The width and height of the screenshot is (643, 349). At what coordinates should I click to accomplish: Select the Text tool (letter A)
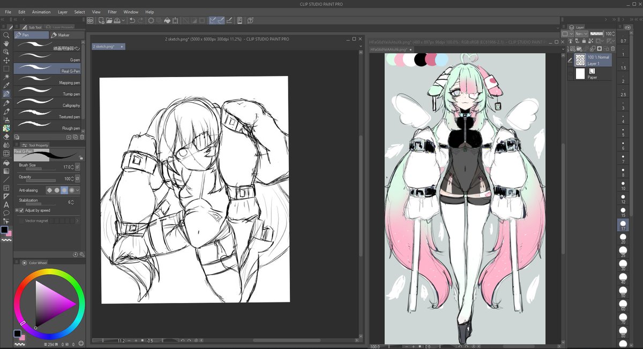pos(6,204)
